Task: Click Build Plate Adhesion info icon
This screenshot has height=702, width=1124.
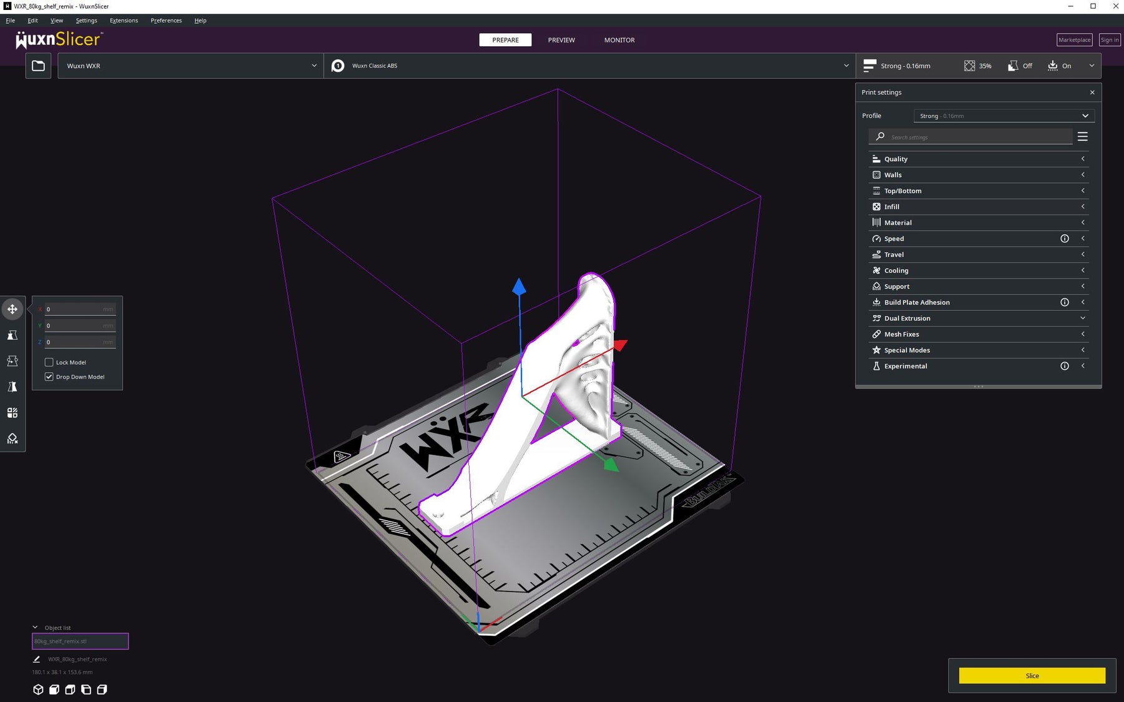Action: coord(1065,302)
